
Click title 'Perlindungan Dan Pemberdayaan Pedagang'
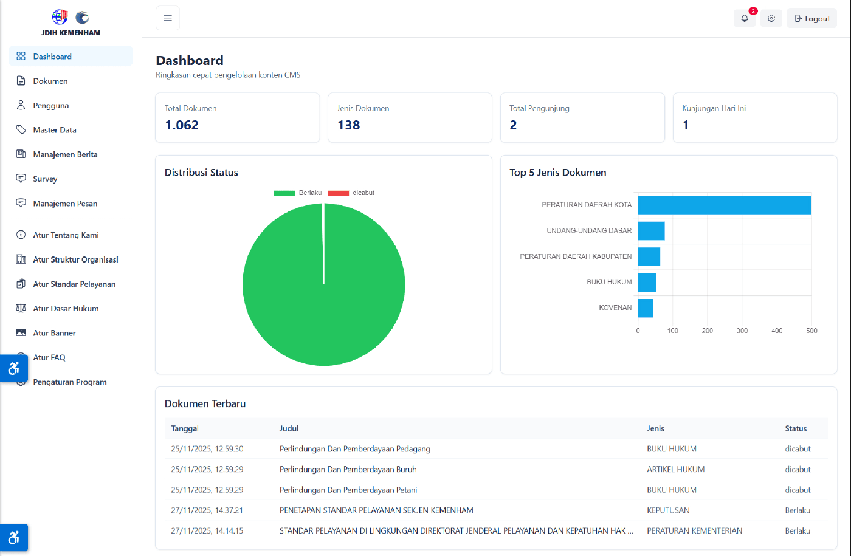pyautogui.click(x=355, y=449)
